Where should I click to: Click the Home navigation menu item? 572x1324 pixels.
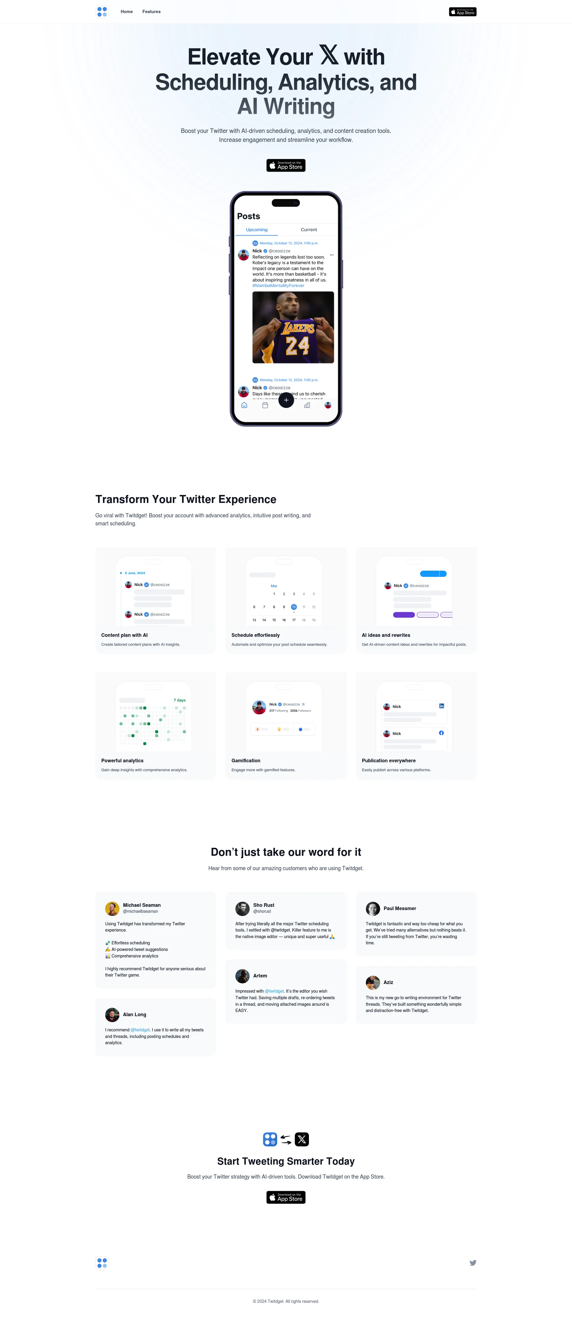(x=125, y=11)
